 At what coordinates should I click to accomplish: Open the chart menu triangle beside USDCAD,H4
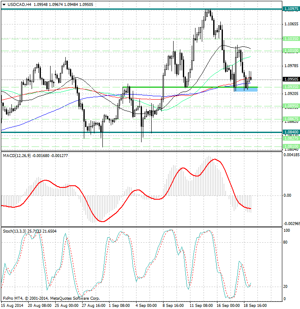click(x=4, y=5)
